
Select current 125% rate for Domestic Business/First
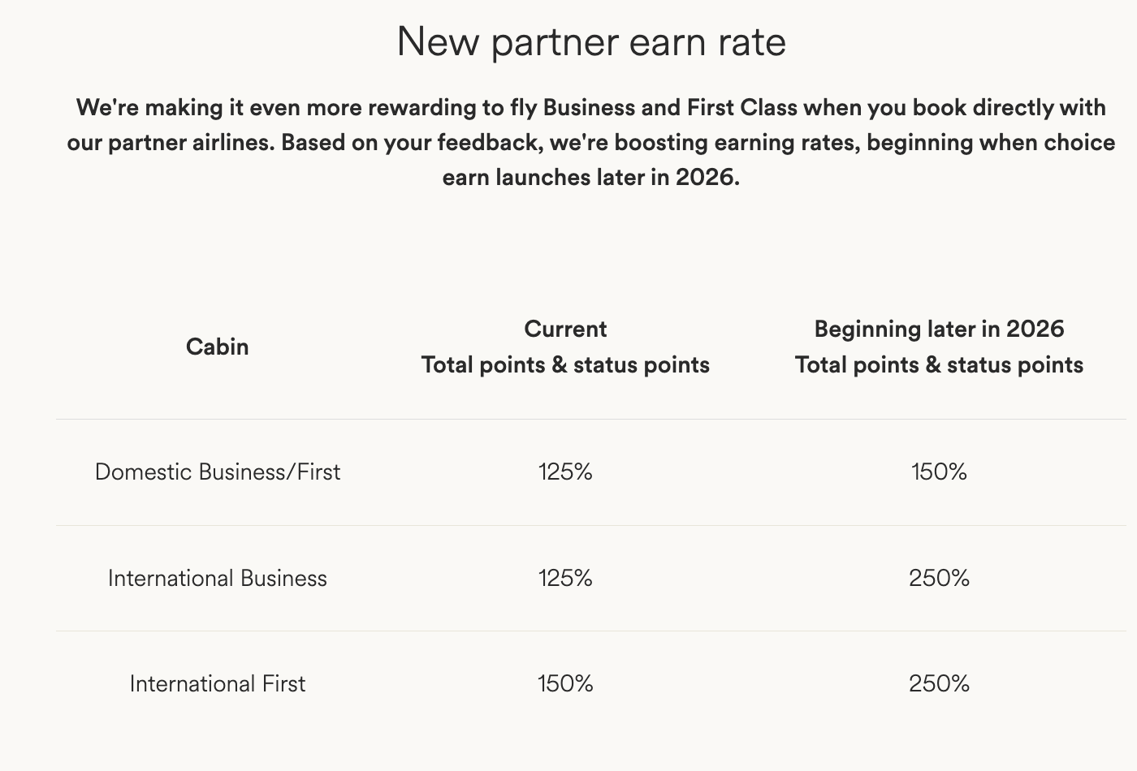click(x=565, y=472)
